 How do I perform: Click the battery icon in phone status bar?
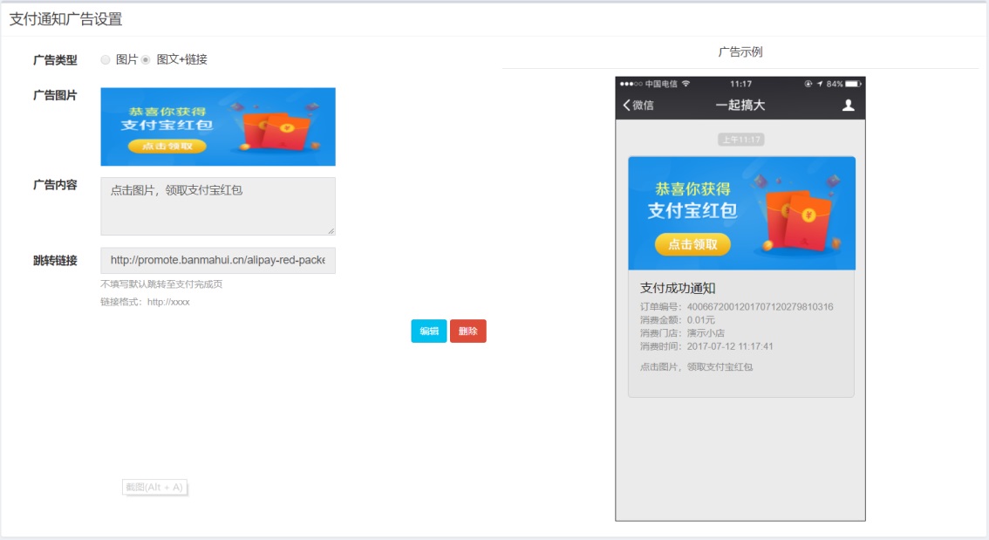tap(854, 83)
